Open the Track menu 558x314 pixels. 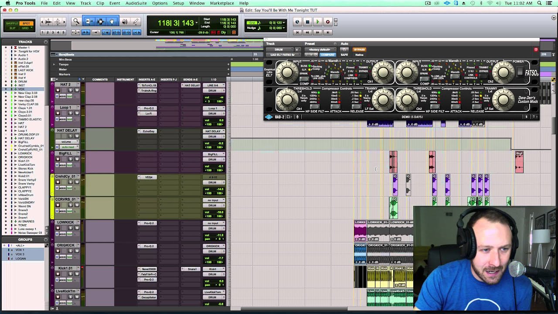coord(86,3)
